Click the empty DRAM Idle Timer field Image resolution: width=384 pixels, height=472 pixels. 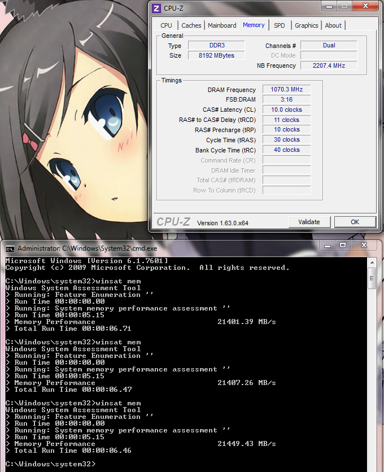[x=286, y=170]
